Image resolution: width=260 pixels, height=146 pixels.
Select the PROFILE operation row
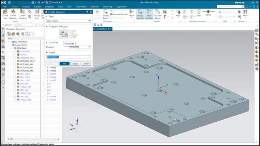(23, 55)
